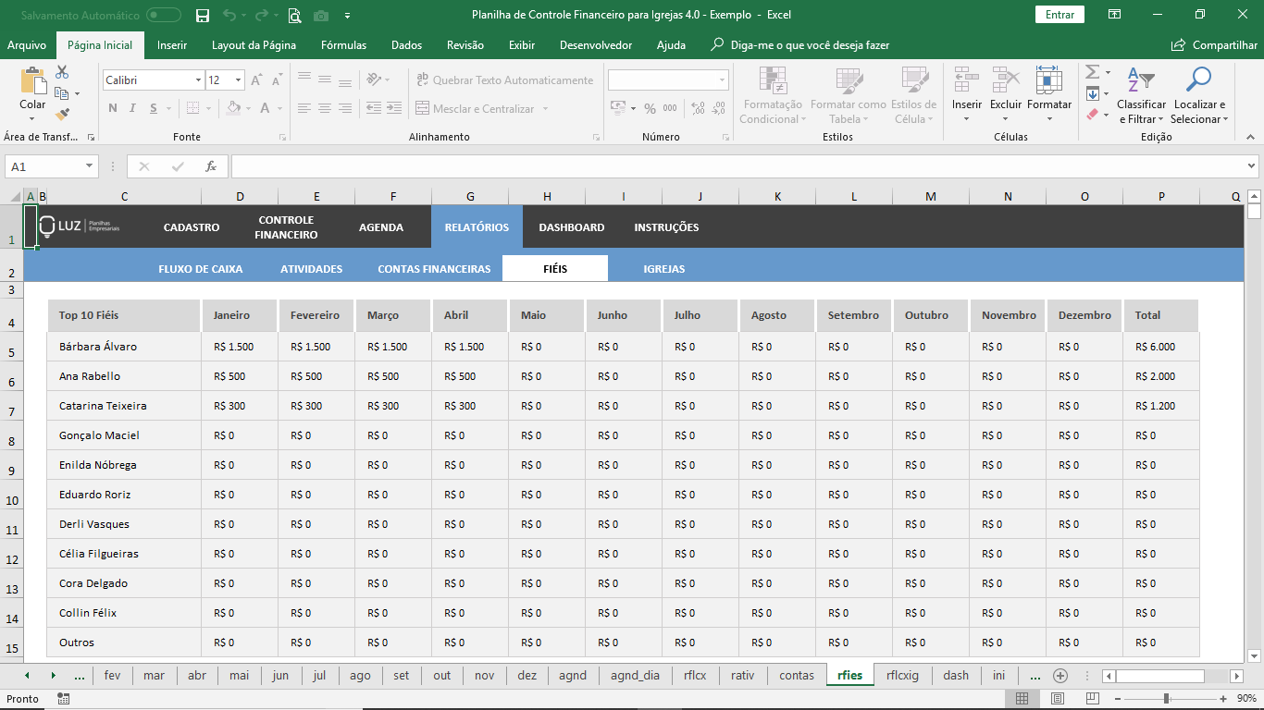This screenshot has height=710, width=1264.
Task: Click the DASHBOARD navigation button
Action: click(571, 227)
